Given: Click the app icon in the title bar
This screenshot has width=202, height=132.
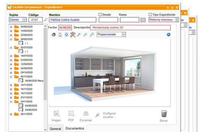Looking at the screenshot, I should pos(10,7).
